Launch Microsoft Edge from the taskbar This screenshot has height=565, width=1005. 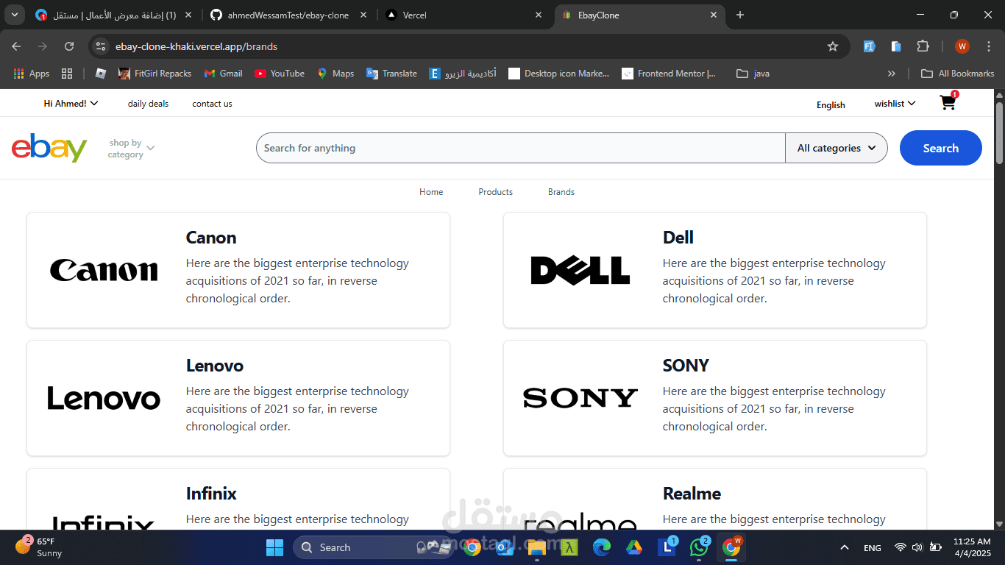pyautogui.click(x=602, y=547)
